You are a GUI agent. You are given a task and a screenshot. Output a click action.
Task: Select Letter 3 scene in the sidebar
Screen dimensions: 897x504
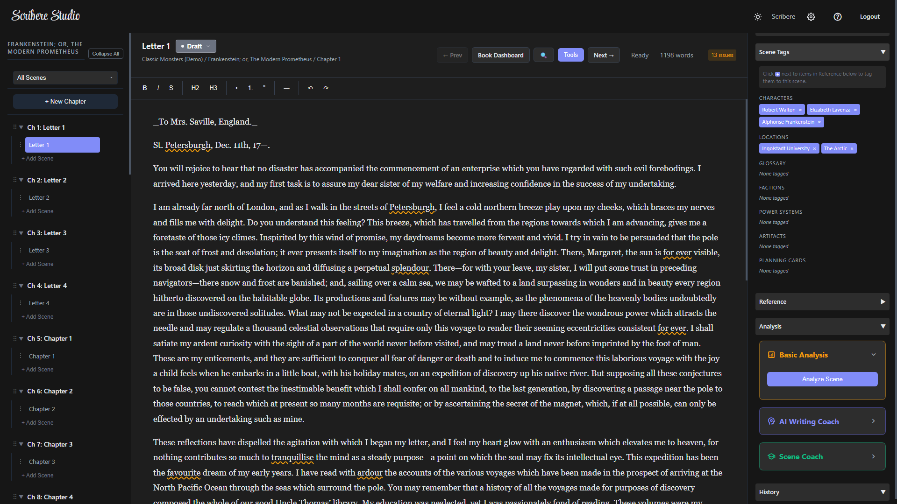coord(39,250)
